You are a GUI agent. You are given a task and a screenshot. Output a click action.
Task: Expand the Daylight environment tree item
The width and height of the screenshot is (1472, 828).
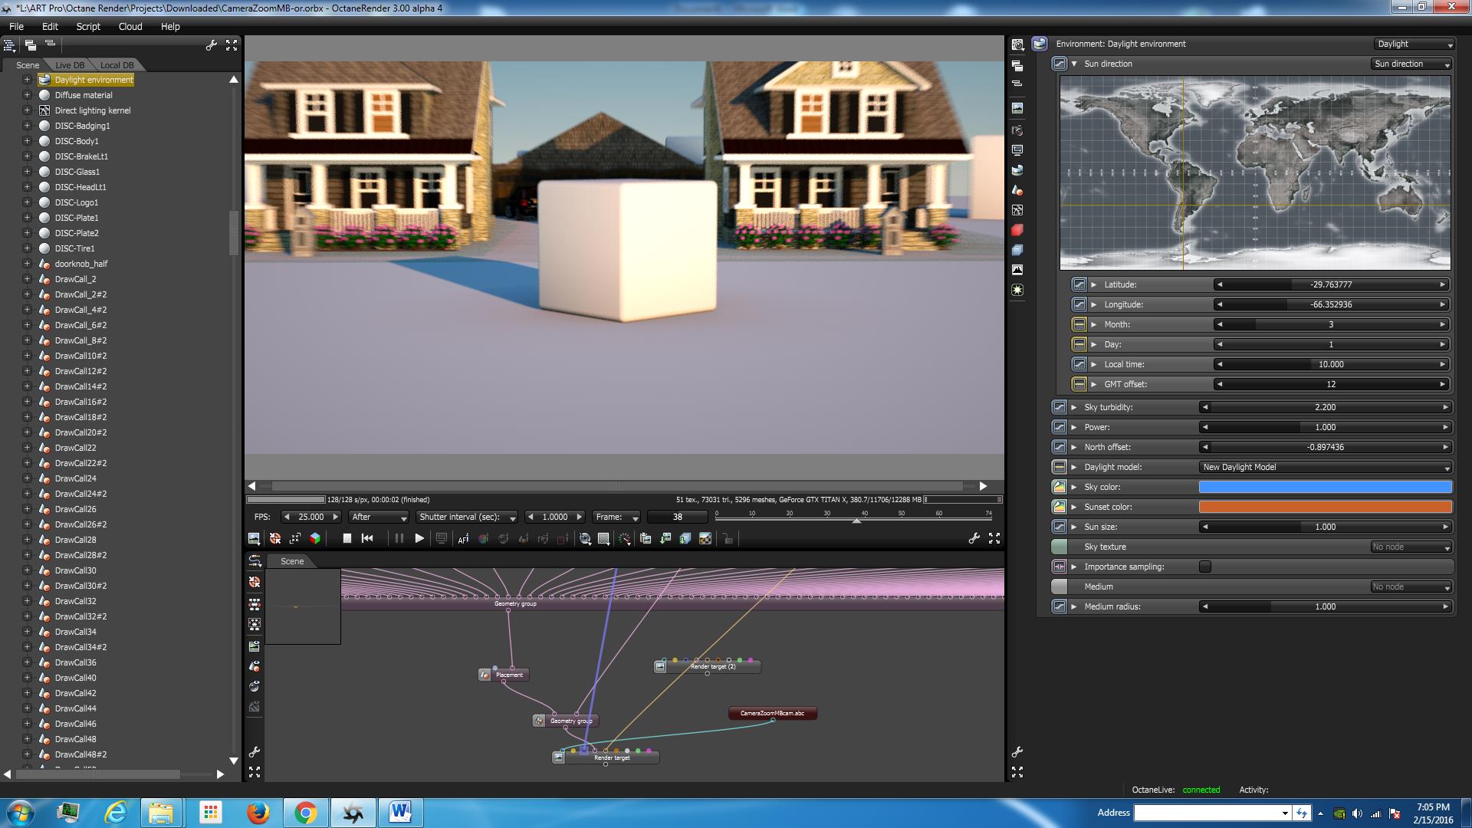pyautogui.click(x=27, y=80)
